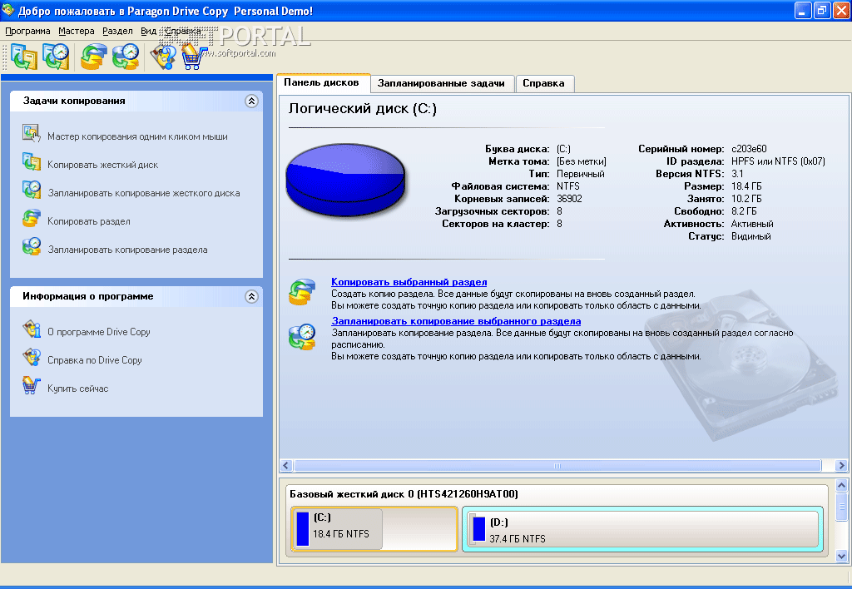852x589 pixels.
Task: Click О программе Drive Copy
Action: [99, 331]
